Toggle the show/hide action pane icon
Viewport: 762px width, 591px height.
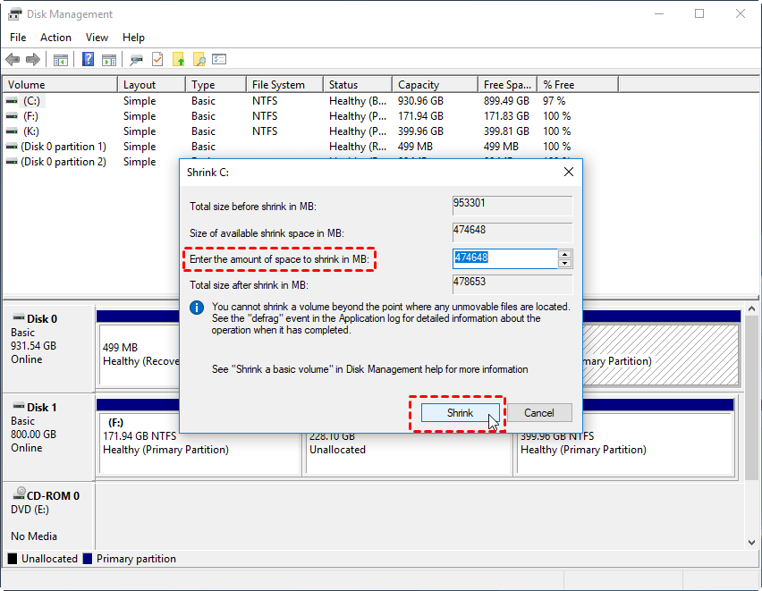click(109, 60)
